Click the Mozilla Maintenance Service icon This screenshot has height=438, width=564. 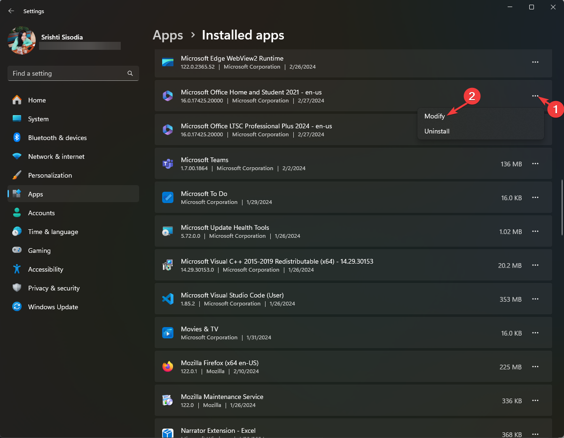[x=168, y=400]
